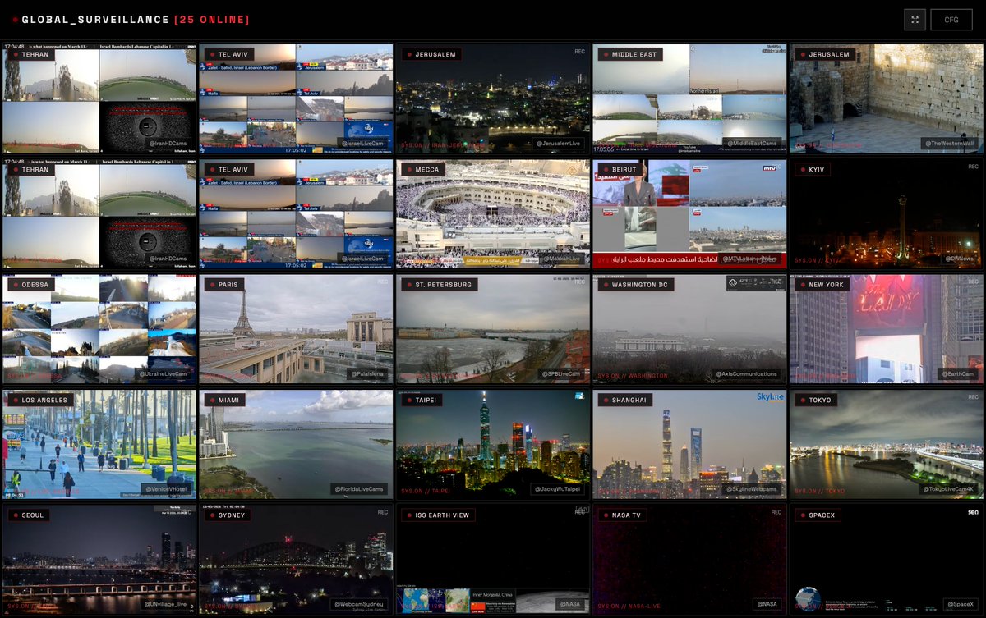Click the [25 ONLINE] status text

click(x=212, y=20)
